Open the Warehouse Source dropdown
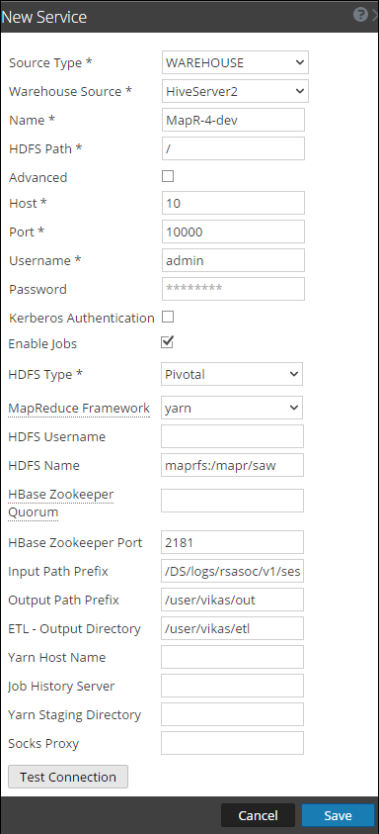 [235, 91]
